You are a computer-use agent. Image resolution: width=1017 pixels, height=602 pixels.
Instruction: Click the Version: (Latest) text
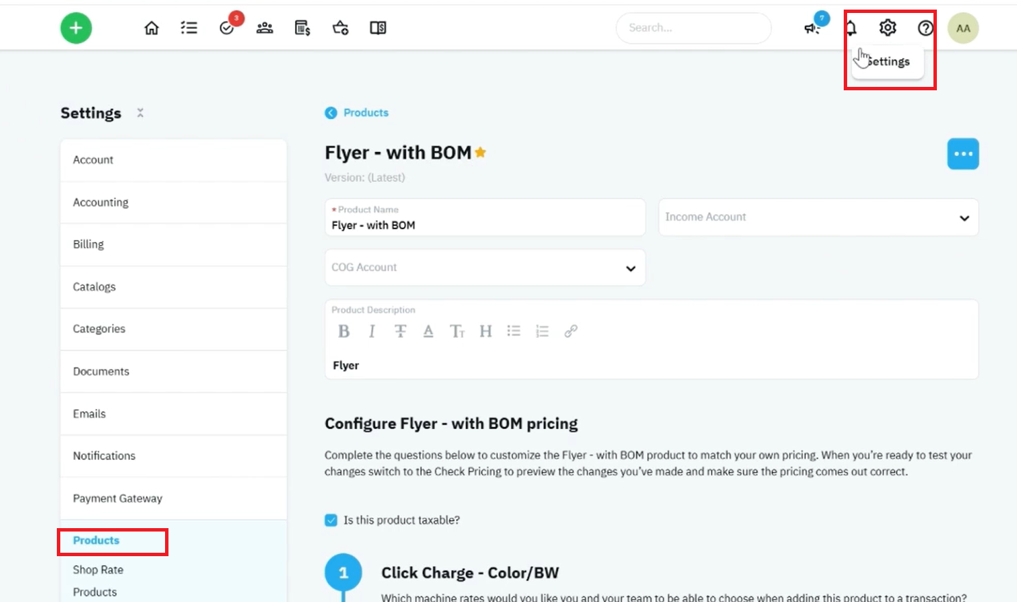(x=364, y=178)
